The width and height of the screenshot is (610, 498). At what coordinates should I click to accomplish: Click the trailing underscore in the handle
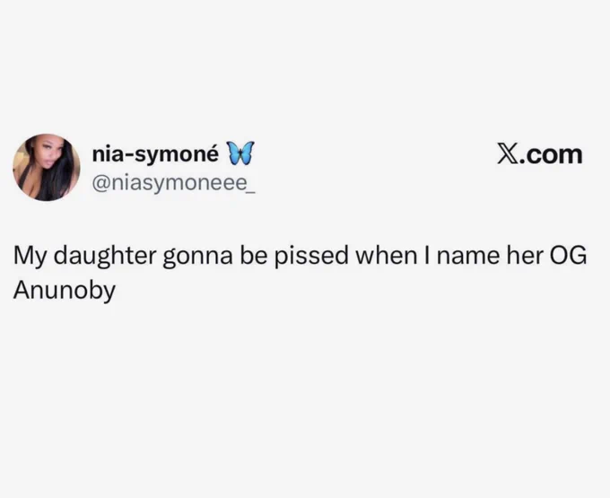248,191
